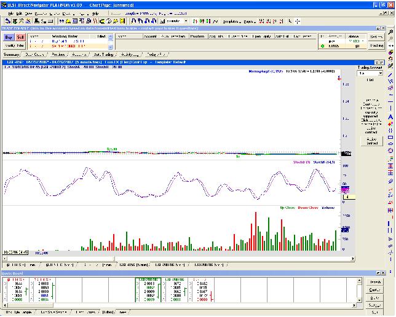Select the red and blue horizontal levels tool
This screenshot has width=396, height=317.
tap(392, 166)
